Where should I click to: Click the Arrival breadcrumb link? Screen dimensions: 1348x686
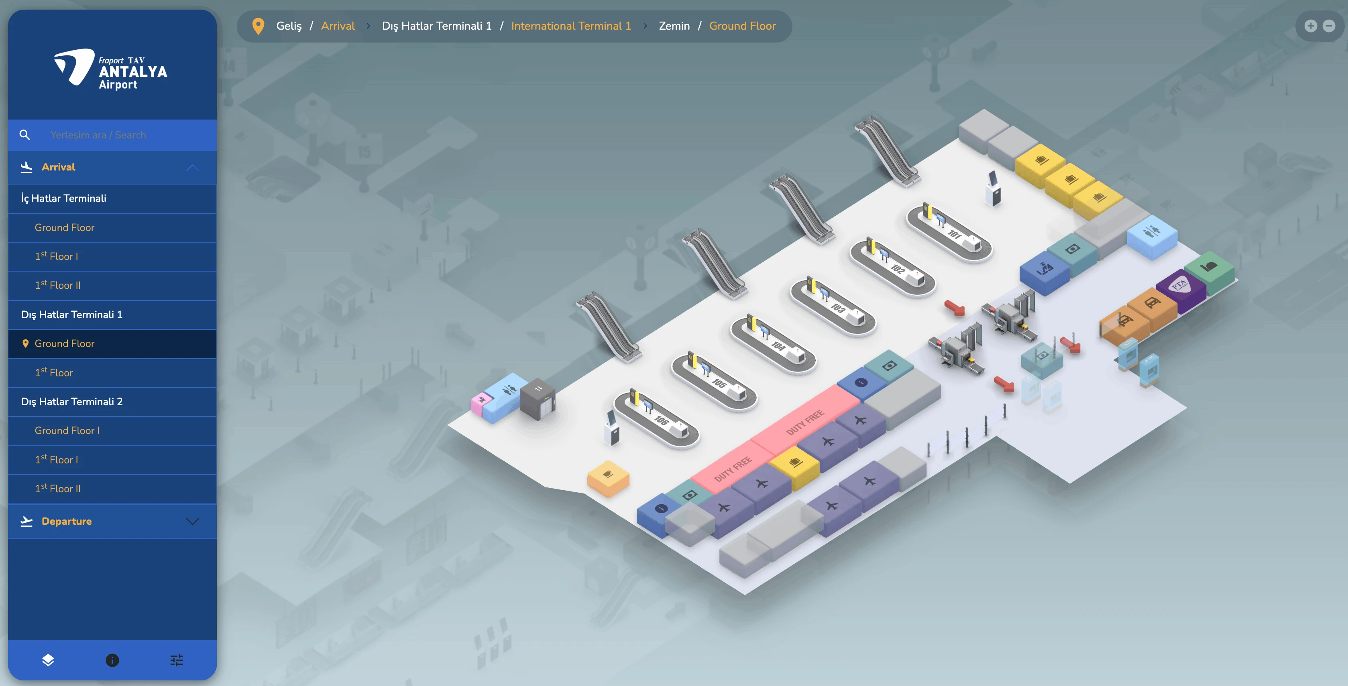point(338,26)
